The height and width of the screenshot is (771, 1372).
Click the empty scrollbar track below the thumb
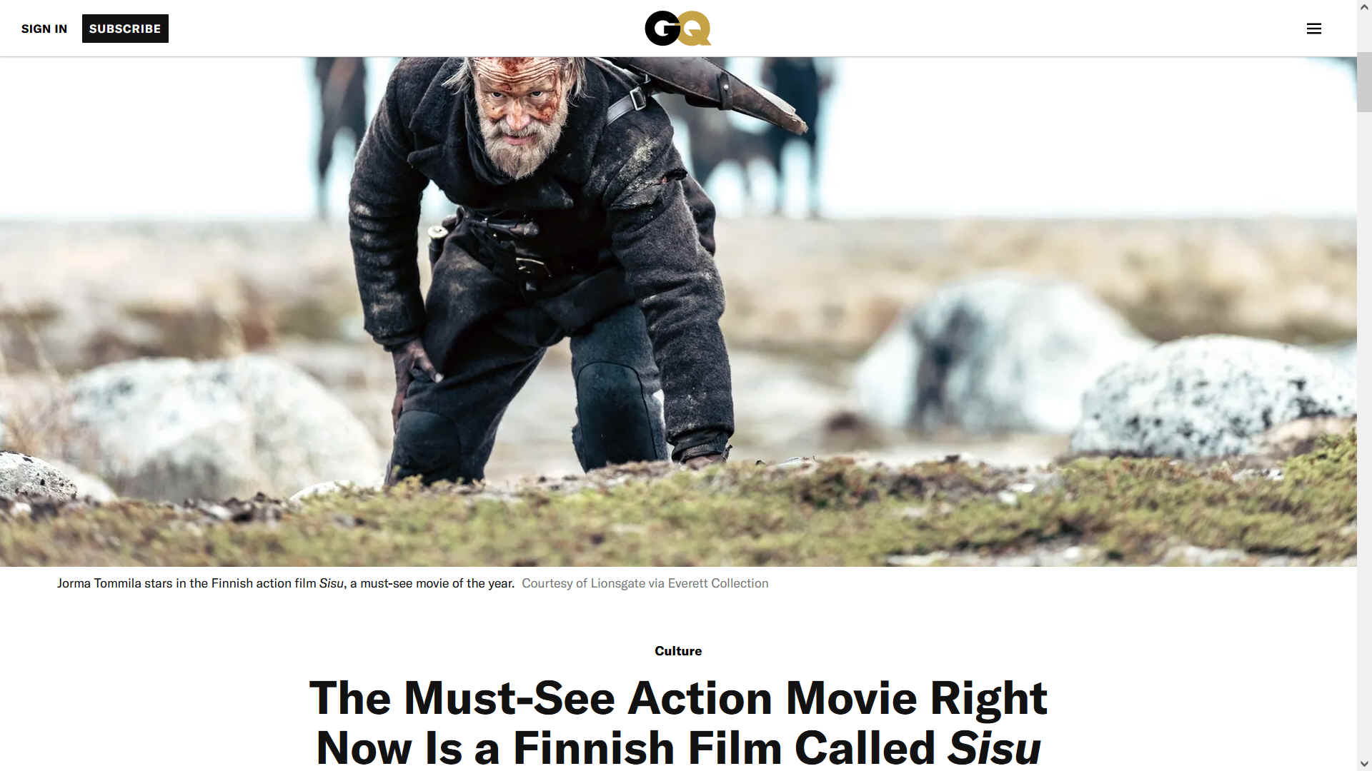(1364, 428)
